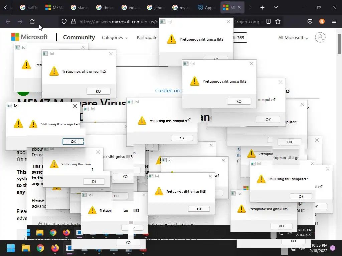Open the 'john' browser tab
Screen dimensions: 342x256
tap(156, 7)
